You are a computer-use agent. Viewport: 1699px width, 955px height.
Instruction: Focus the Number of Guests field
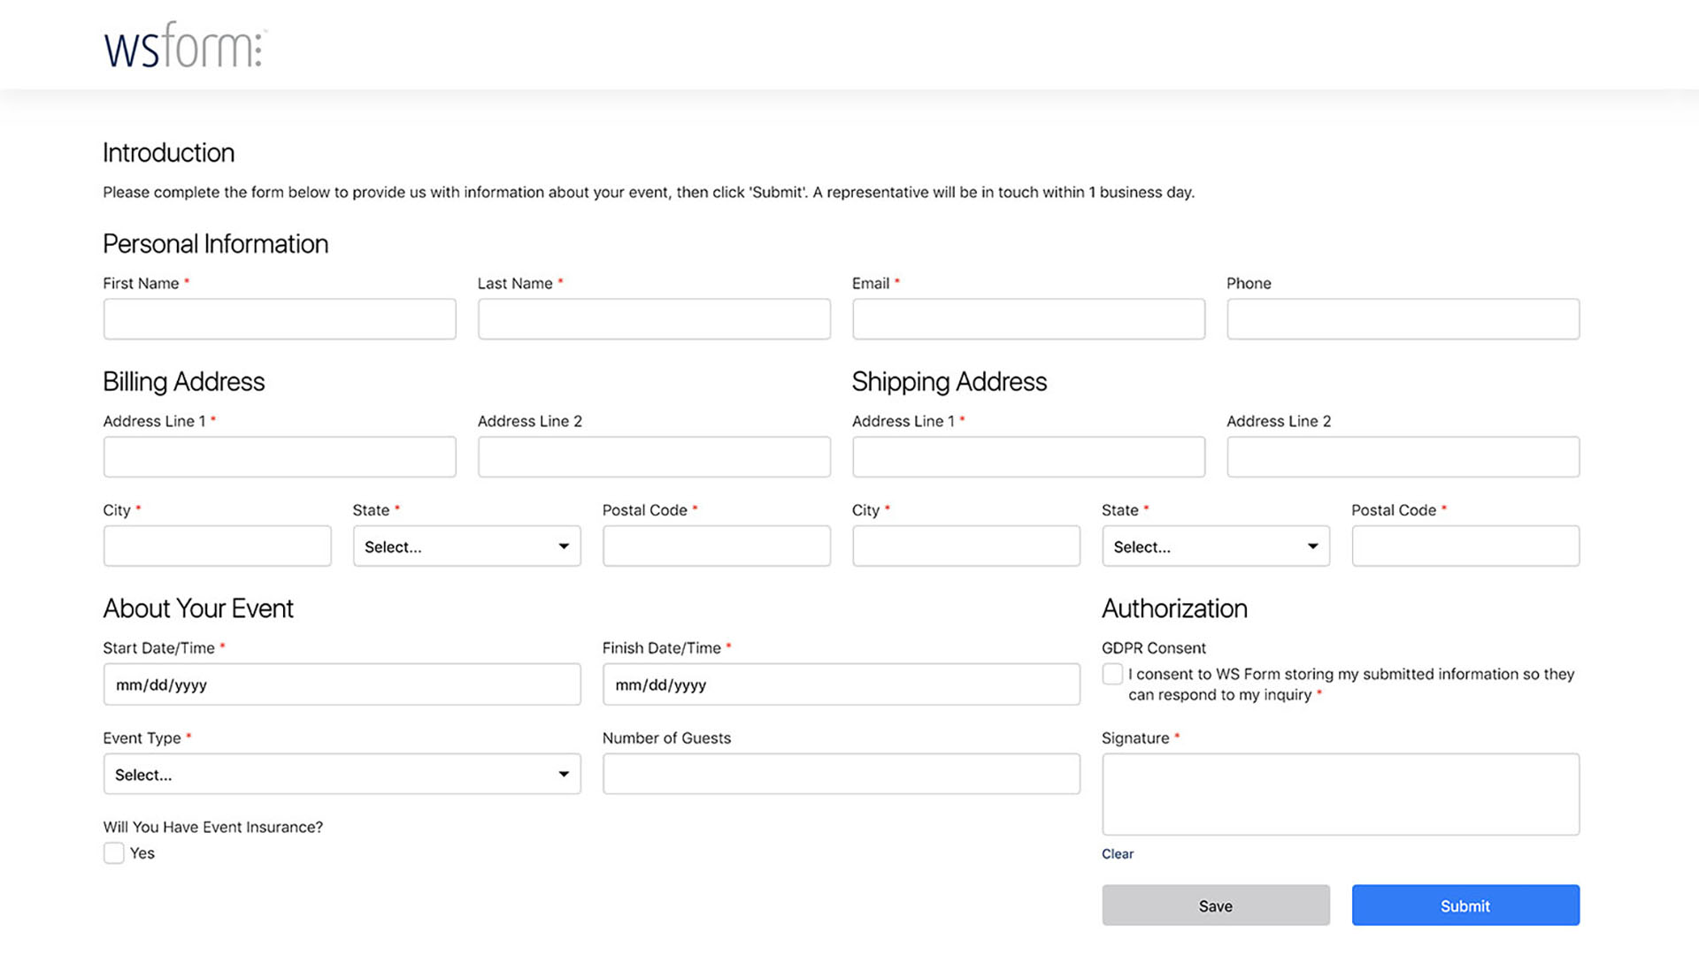(841, 775)
